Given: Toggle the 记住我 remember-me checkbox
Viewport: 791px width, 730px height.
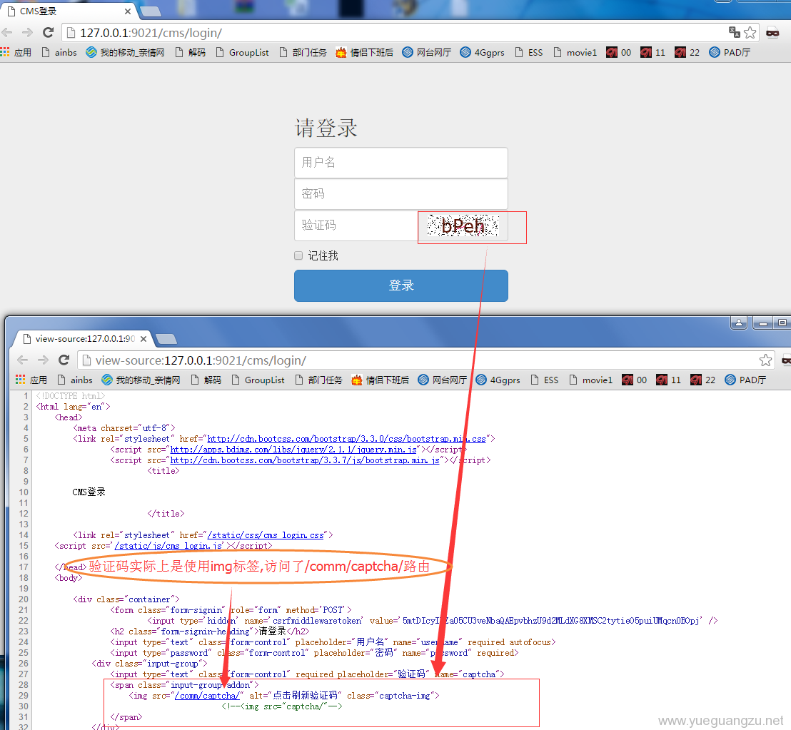Looking at the screenshot, I should coord(298,255).
